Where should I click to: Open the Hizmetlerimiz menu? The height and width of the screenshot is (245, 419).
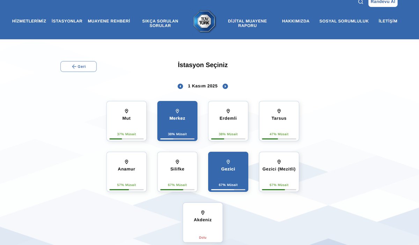[29, 21]
